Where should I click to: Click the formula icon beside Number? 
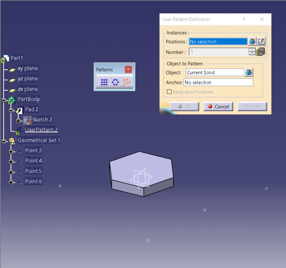tap(261, 52)
